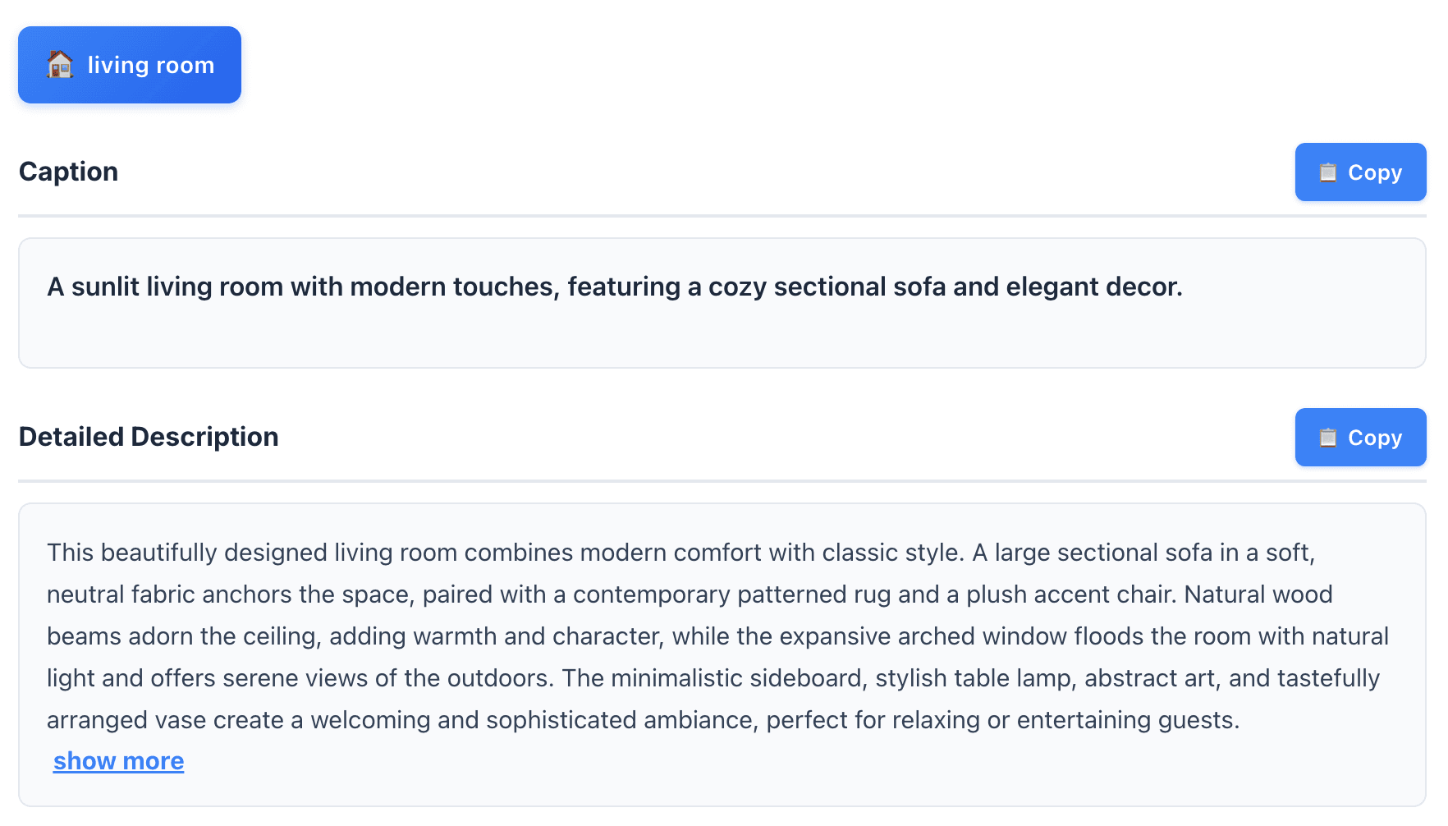
Task: Click the Detailed Description section heading
Action: tap(149, 437)
